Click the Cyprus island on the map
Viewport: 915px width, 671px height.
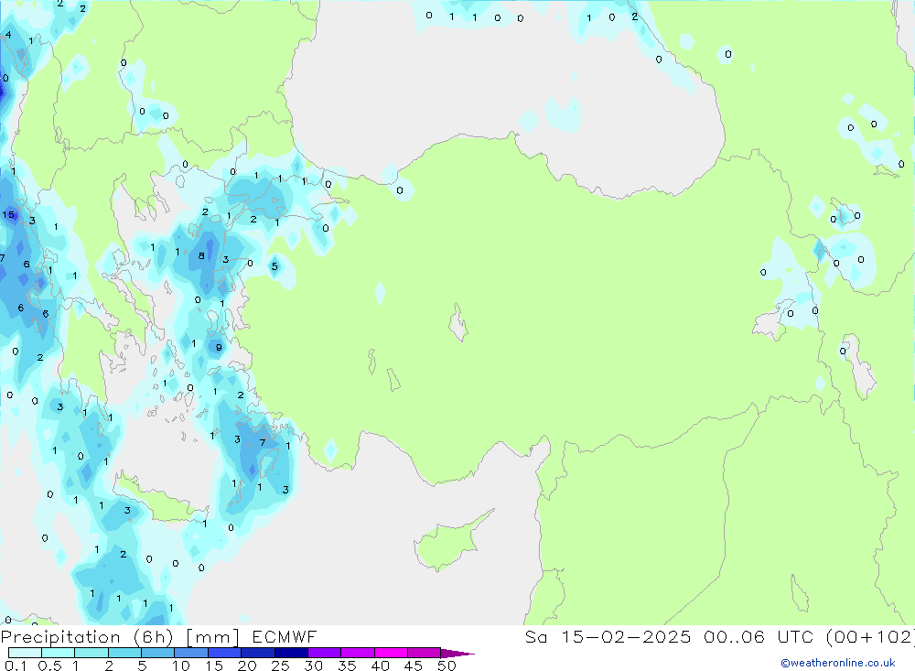[x=447, y=545]
